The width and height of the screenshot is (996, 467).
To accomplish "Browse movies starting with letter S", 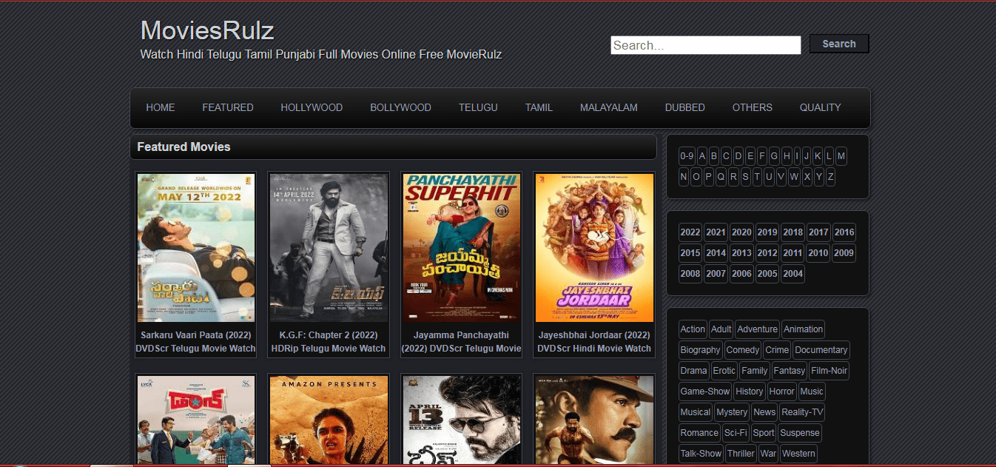I will tap(745, 177).
